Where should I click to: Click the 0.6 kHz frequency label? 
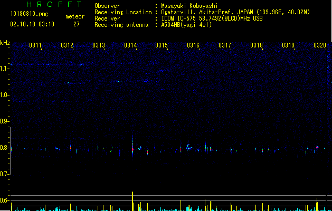point(5,200)
